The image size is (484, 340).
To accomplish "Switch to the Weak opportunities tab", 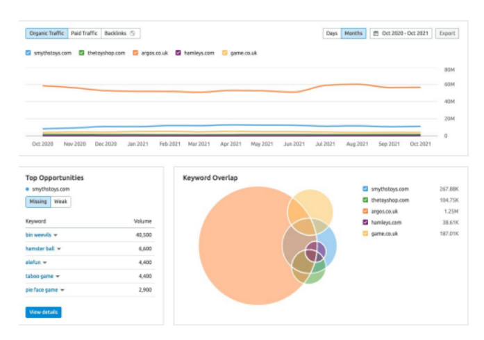I will click(60, 202).
